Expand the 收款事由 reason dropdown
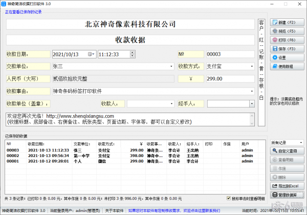 pos(252,91)
